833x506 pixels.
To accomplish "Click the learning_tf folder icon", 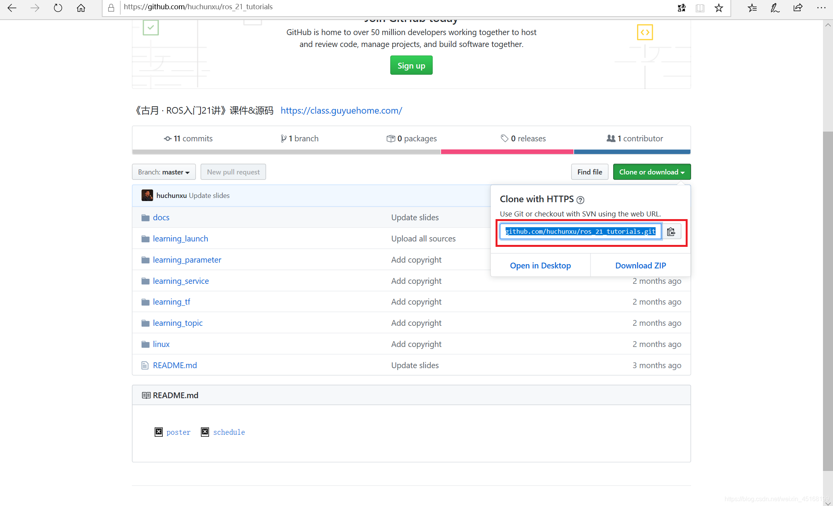I will point(145,302).
